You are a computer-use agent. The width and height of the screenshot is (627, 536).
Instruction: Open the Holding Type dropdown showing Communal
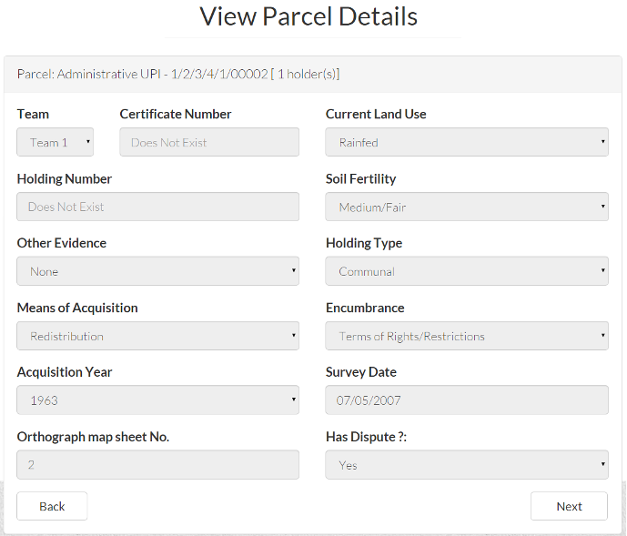point(467,271)
